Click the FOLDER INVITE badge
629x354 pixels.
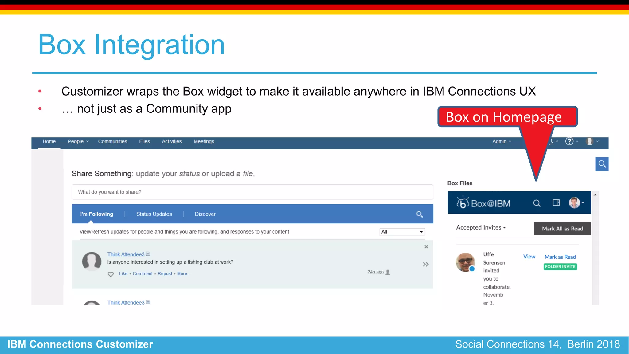[x=560, y=267]
